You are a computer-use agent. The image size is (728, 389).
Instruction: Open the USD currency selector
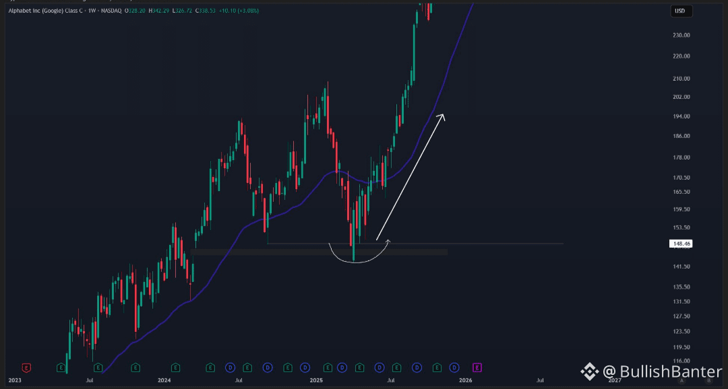pos(681,11)
